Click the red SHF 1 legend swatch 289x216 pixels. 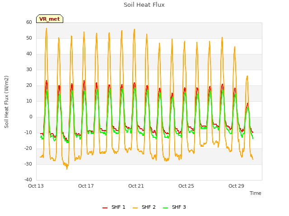[x=105, y=208]
